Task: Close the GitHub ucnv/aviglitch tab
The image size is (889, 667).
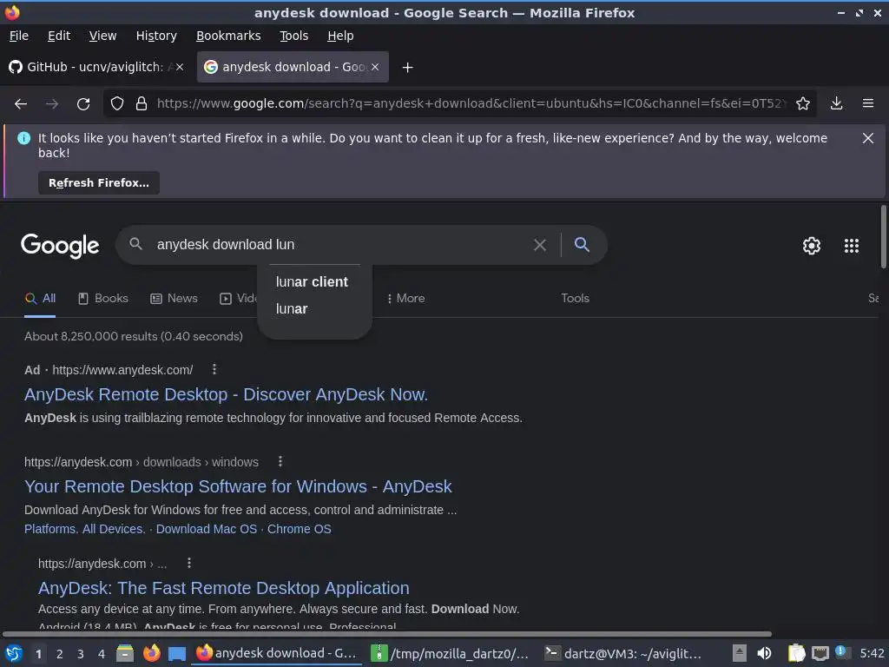Action: click(180, 67)
